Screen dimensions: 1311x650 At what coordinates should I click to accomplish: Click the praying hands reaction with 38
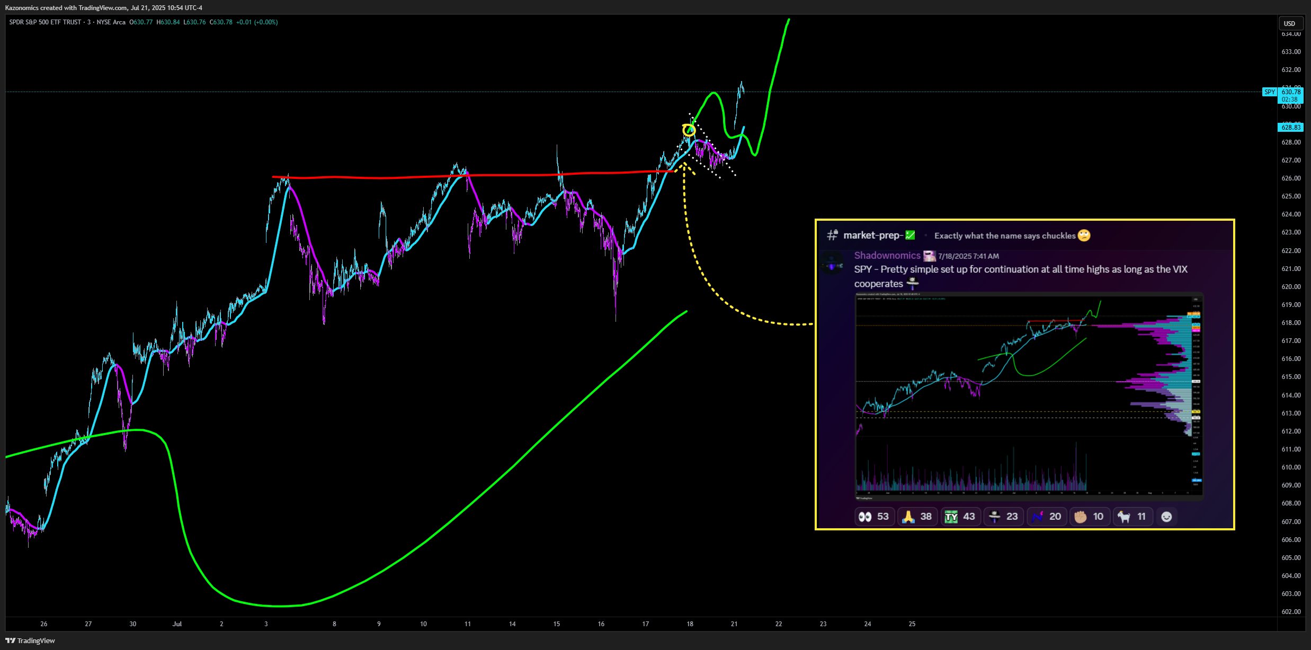[917, 517]
